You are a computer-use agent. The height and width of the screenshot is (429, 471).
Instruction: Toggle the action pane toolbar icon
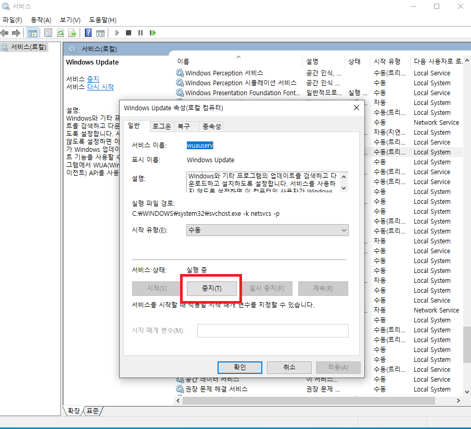coord(100,33)
